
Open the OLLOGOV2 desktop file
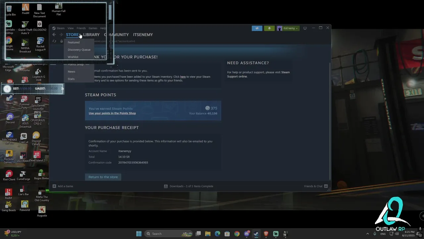point(40,26)
